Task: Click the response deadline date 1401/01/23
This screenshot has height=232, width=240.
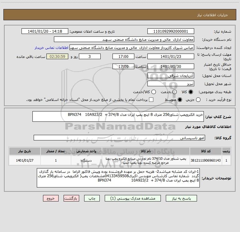Action: (171, 56)
